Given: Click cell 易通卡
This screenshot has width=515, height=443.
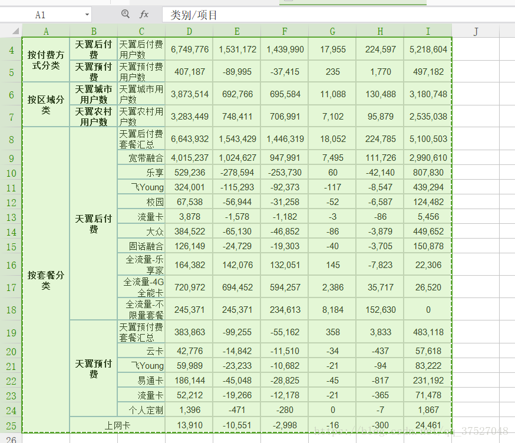Looking at the screenshot, I should pos(141,381).
